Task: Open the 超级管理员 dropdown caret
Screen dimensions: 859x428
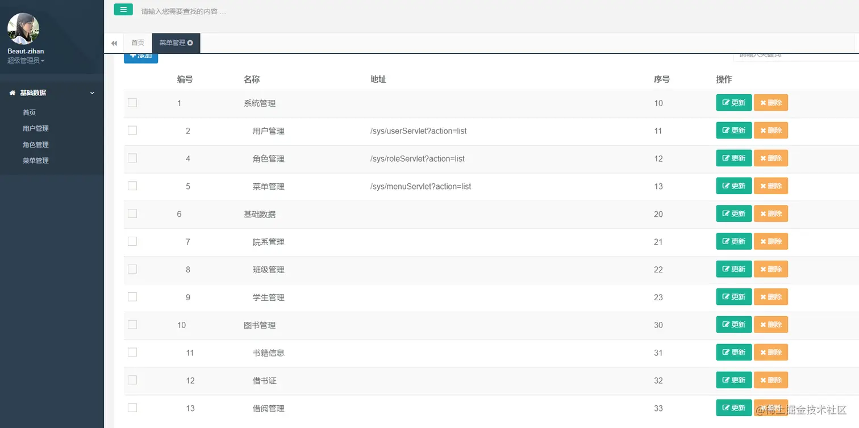Action: (43, 61)
